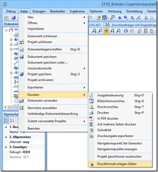Expand the blue sphere tree node
The width and height of the screenshot is (158, 172).
click(11, 40)
